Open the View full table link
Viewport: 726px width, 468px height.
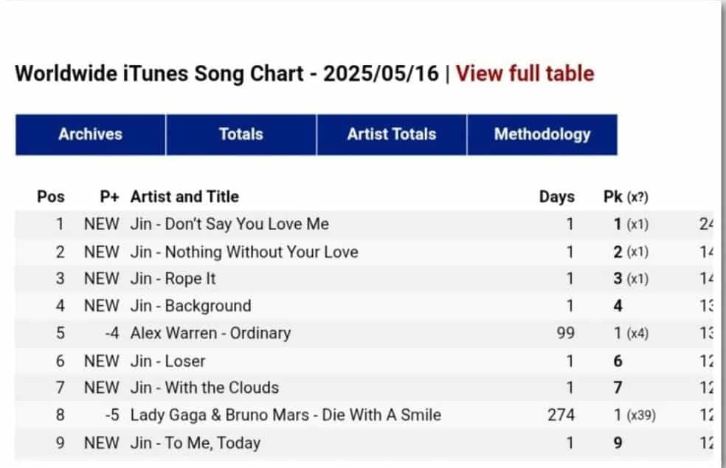tap(525, 74)
